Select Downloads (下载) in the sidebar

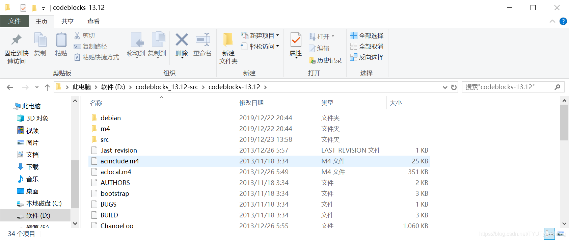(x=28, y=167)
